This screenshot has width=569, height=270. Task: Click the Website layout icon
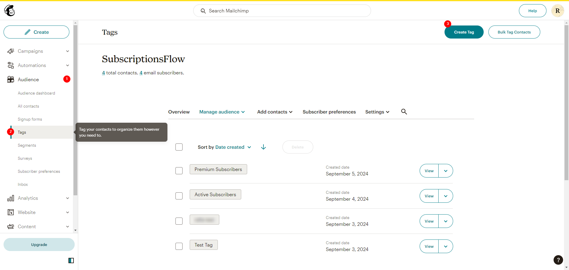[x=11, y=212]
